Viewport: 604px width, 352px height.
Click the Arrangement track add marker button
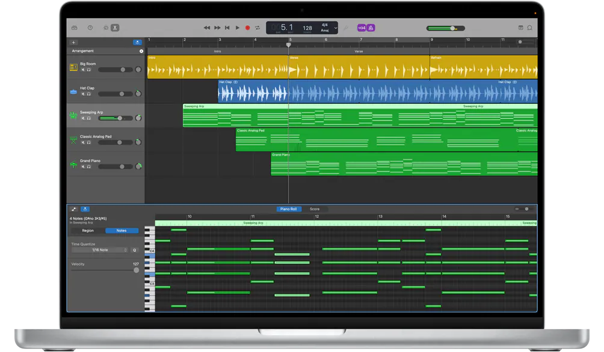(x=141, y=51)
